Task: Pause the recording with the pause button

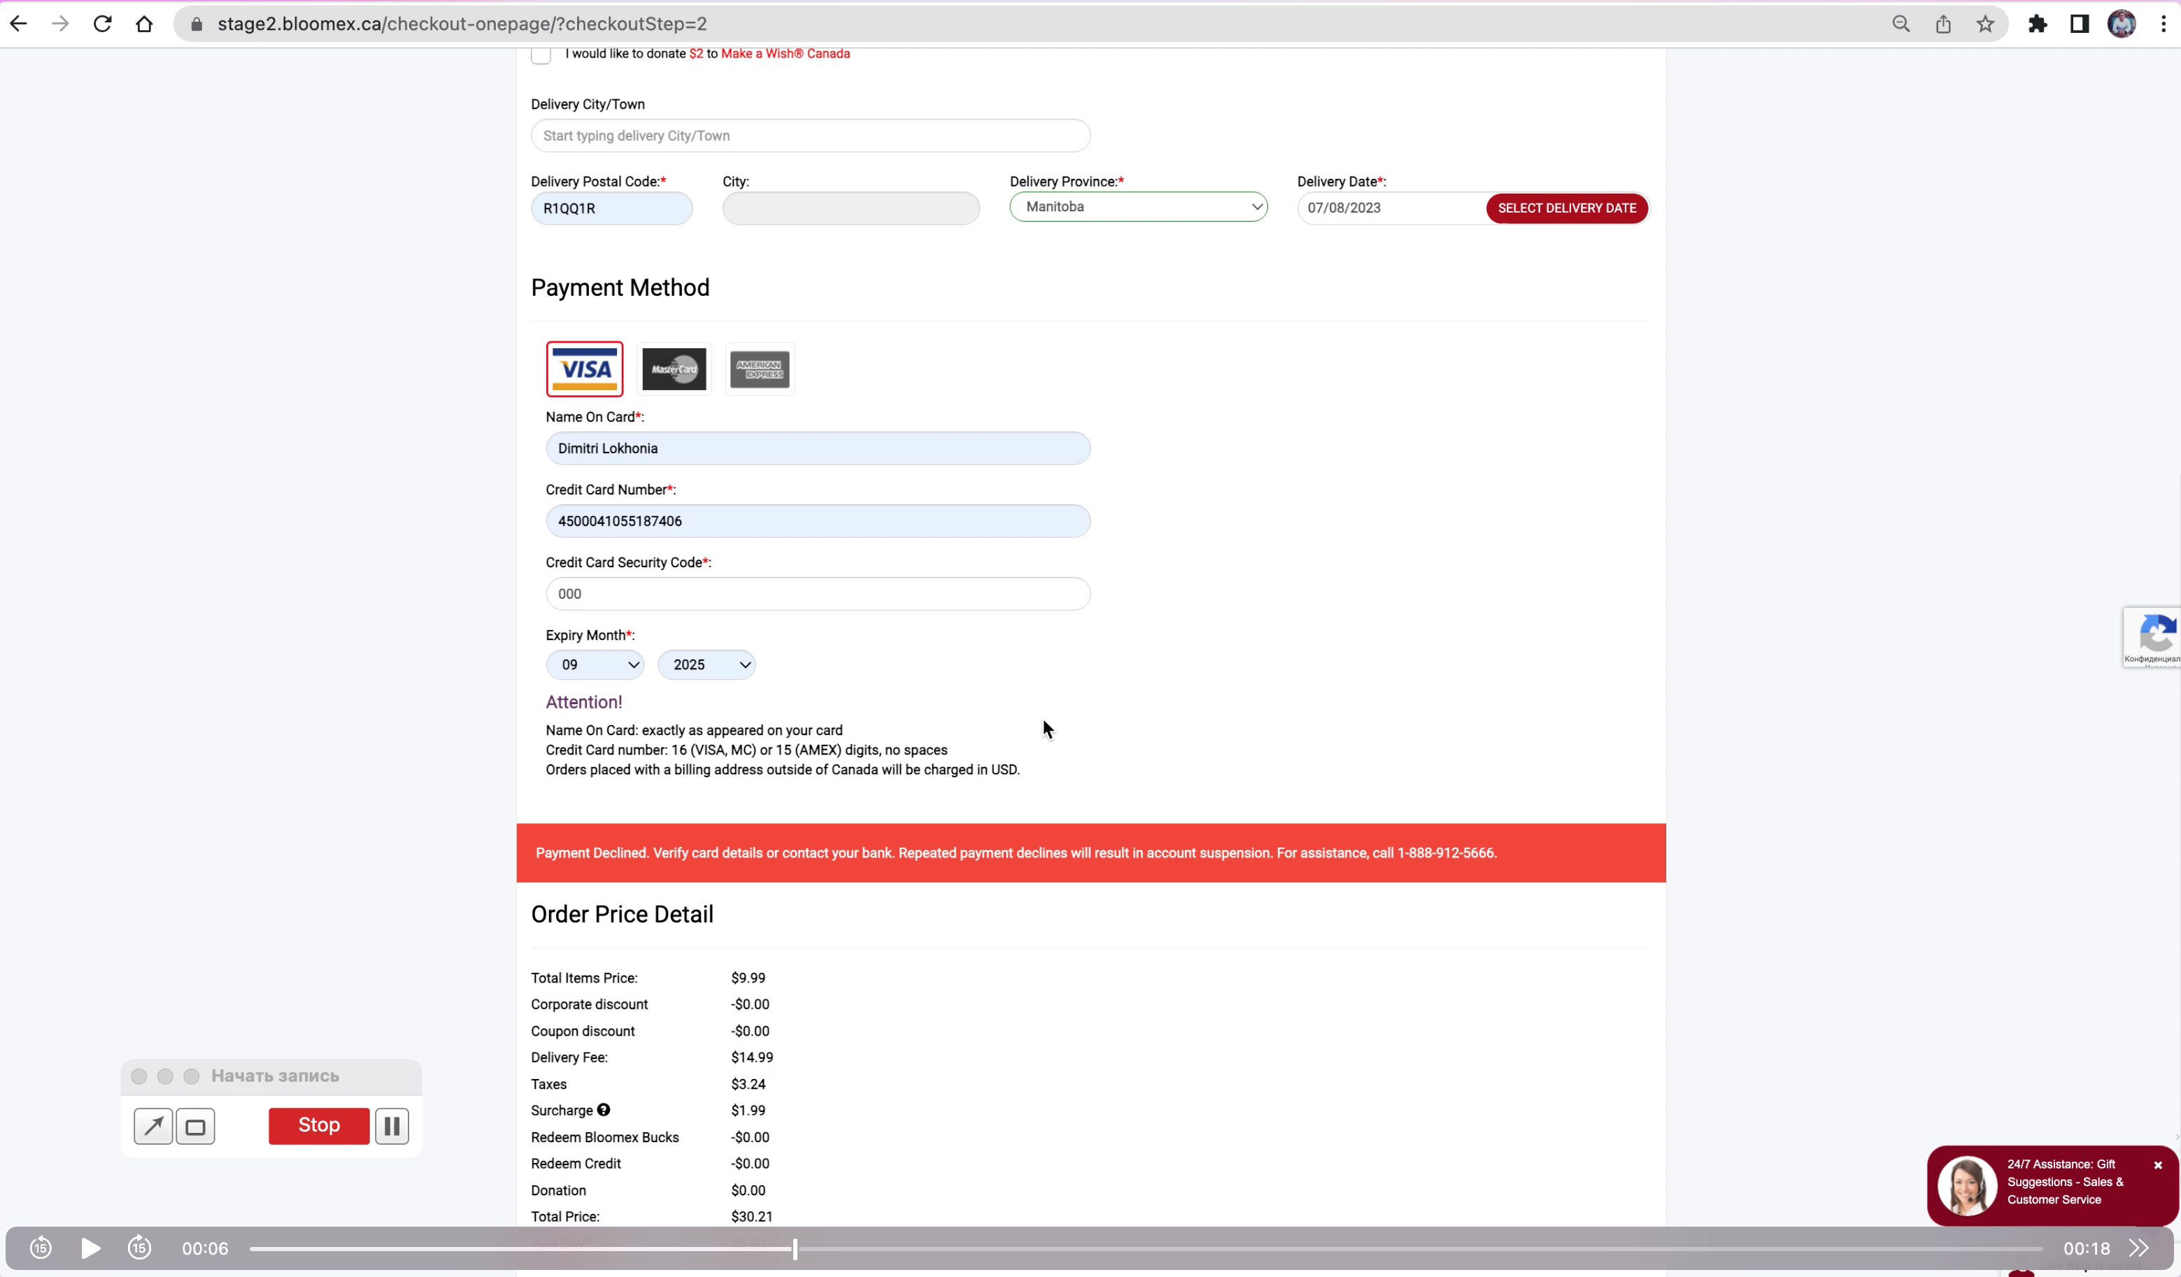Action: tap(392, 1126)
